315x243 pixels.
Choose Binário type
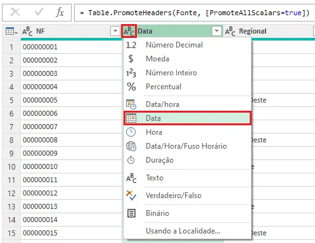coord(188,213)
